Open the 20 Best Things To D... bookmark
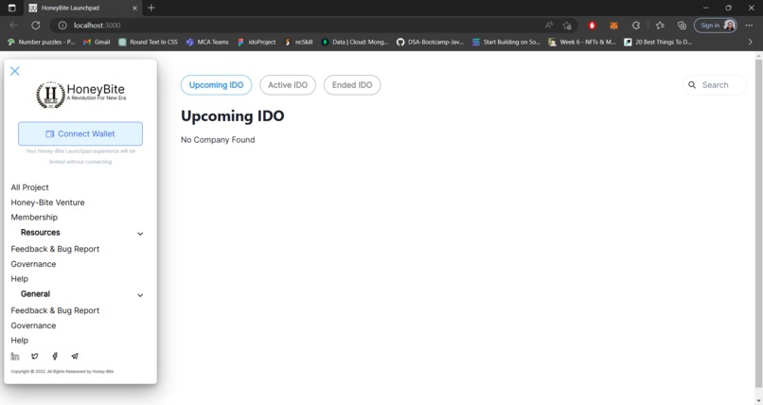Viewport: 763px width, 405px height. tap(658, 43)
